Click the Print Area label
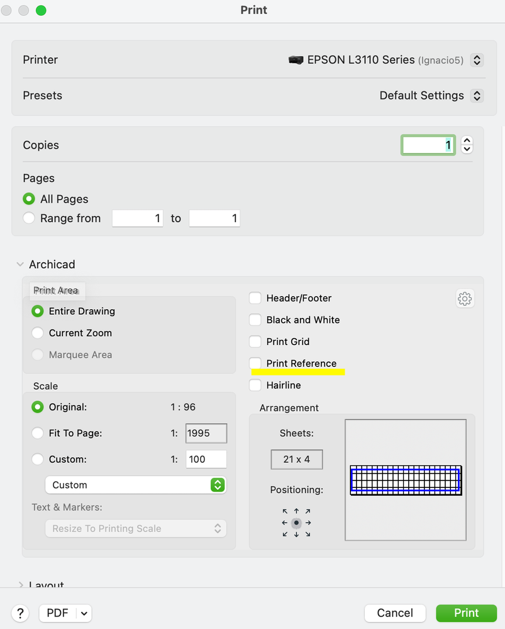 click(56, 290)
